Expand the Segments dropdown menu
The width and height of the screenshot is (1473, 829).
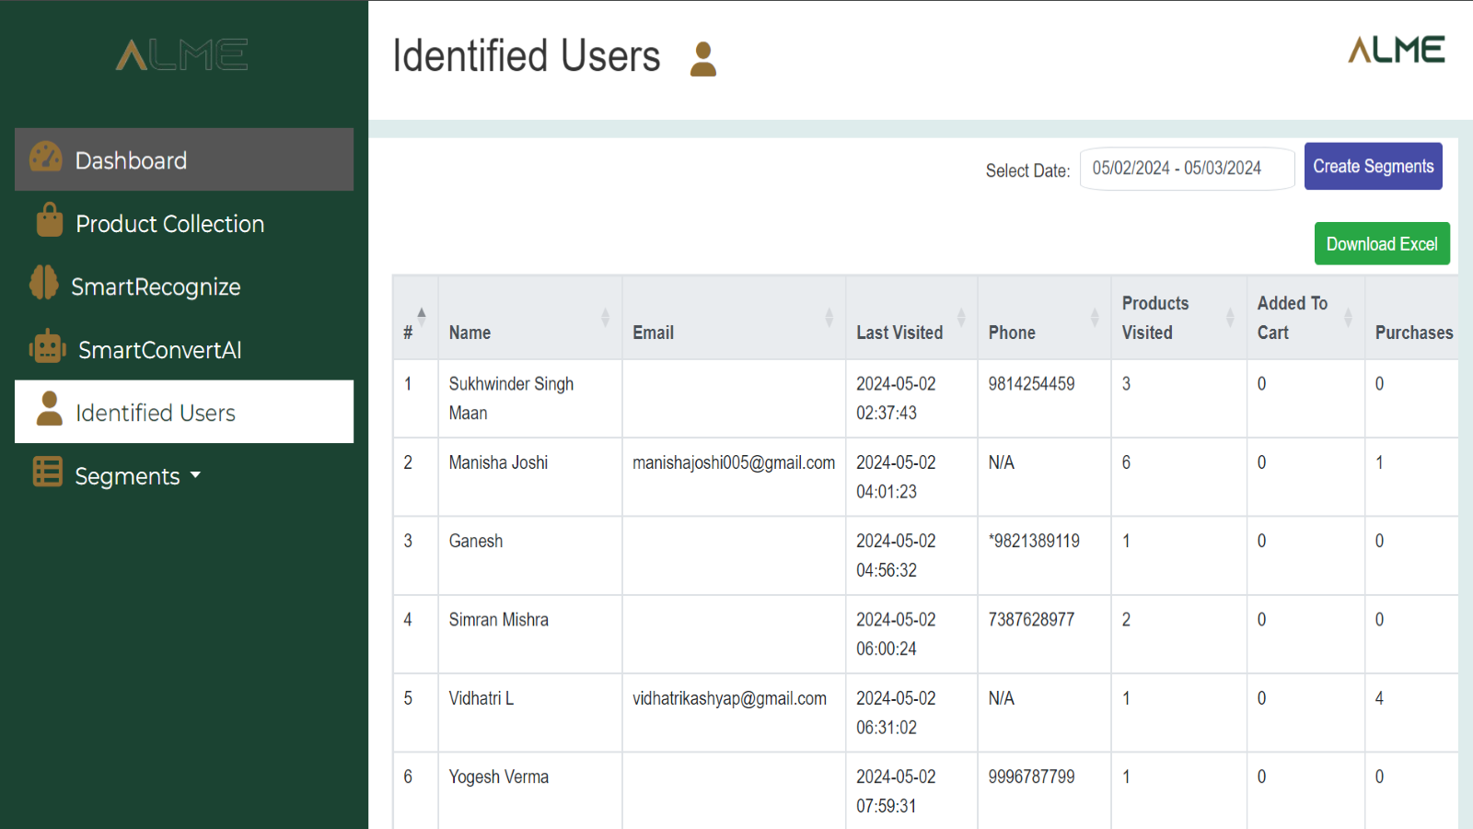pyautogui.click(x=184, y=475)
